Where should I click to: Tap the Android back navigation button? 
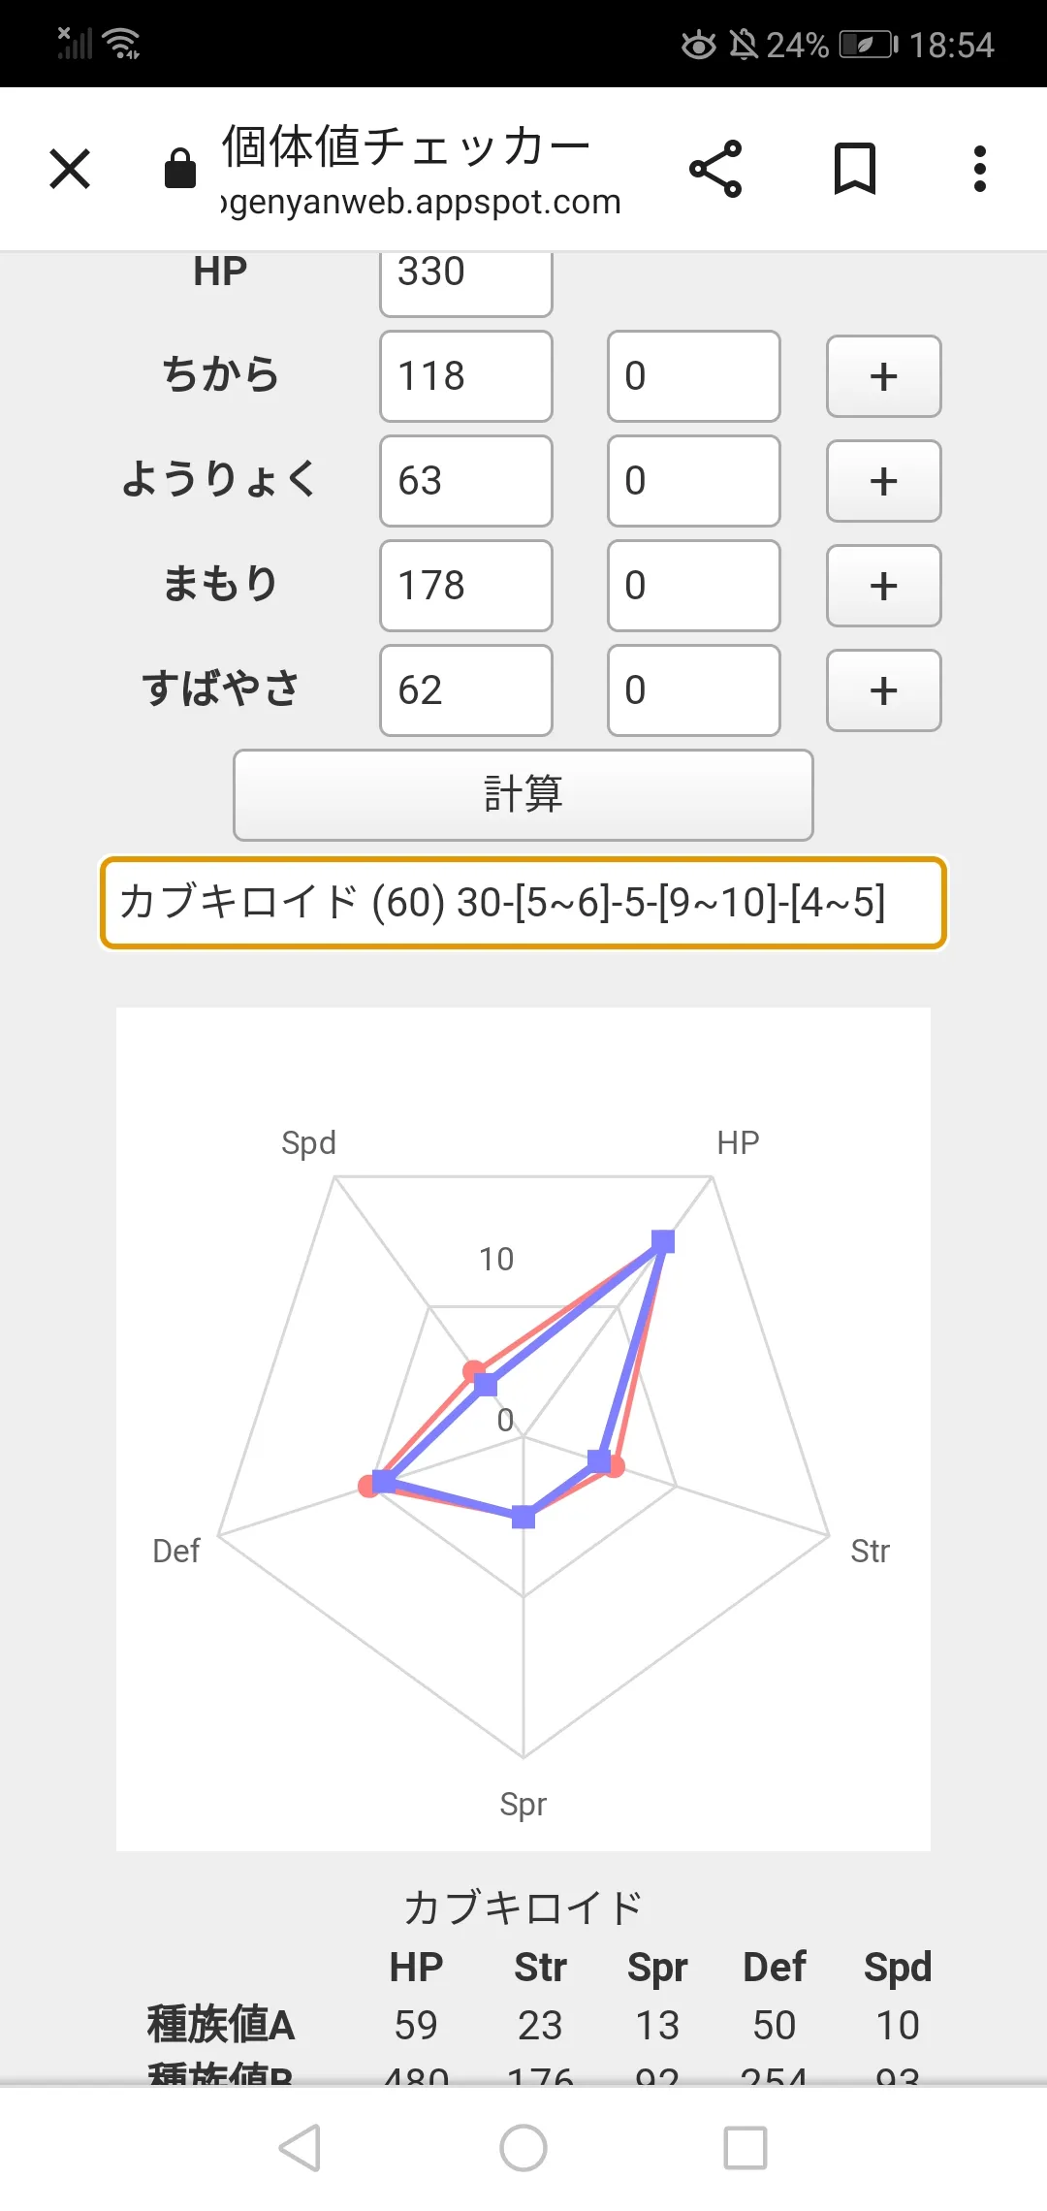point(300,2148)
